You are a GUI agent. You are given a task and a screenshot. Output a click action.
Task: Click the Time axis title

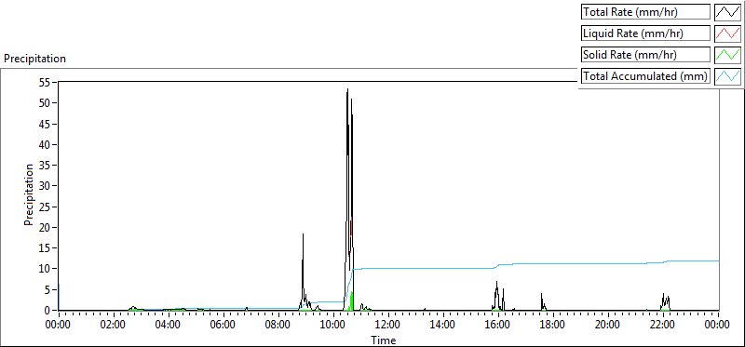383,340
